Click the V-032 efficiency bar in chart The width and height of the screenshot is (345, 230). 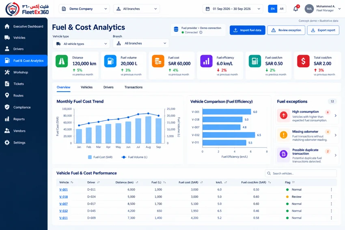[229, 135]
